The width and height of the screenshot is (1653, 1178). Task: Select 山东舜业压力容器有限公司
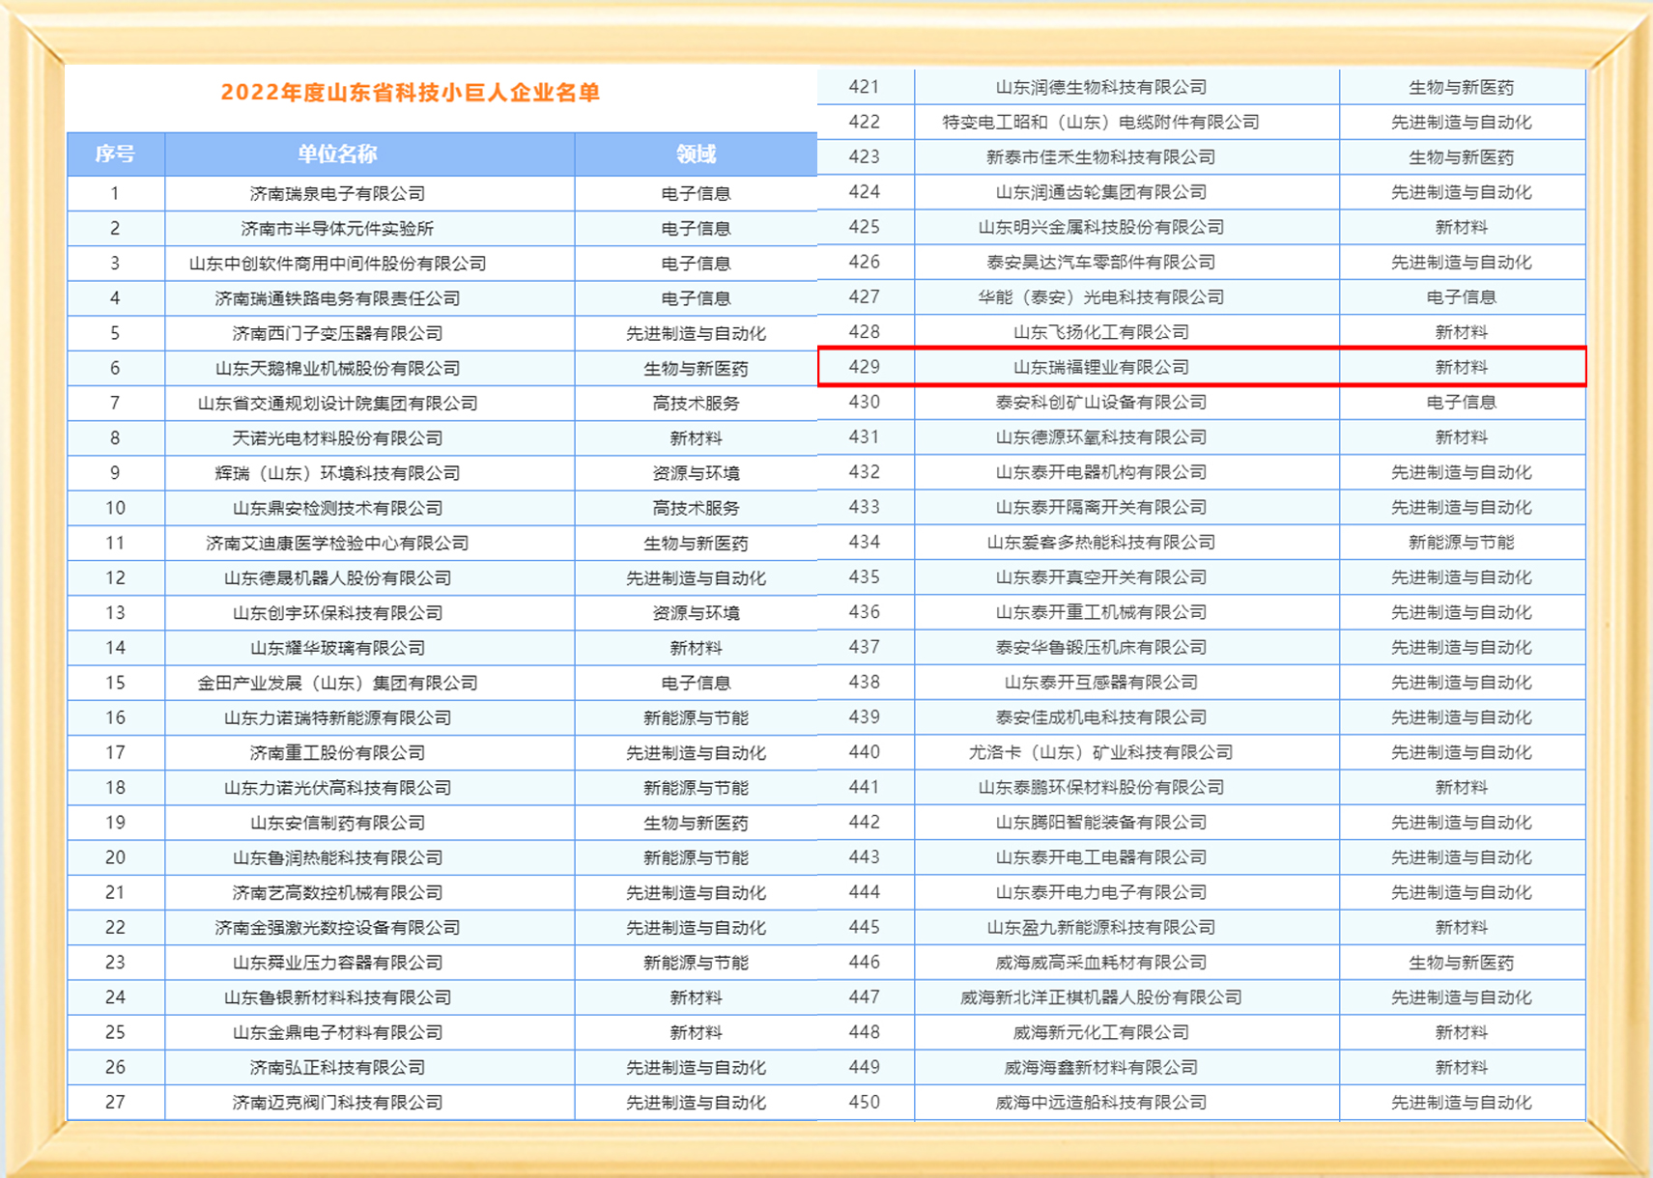337,963
